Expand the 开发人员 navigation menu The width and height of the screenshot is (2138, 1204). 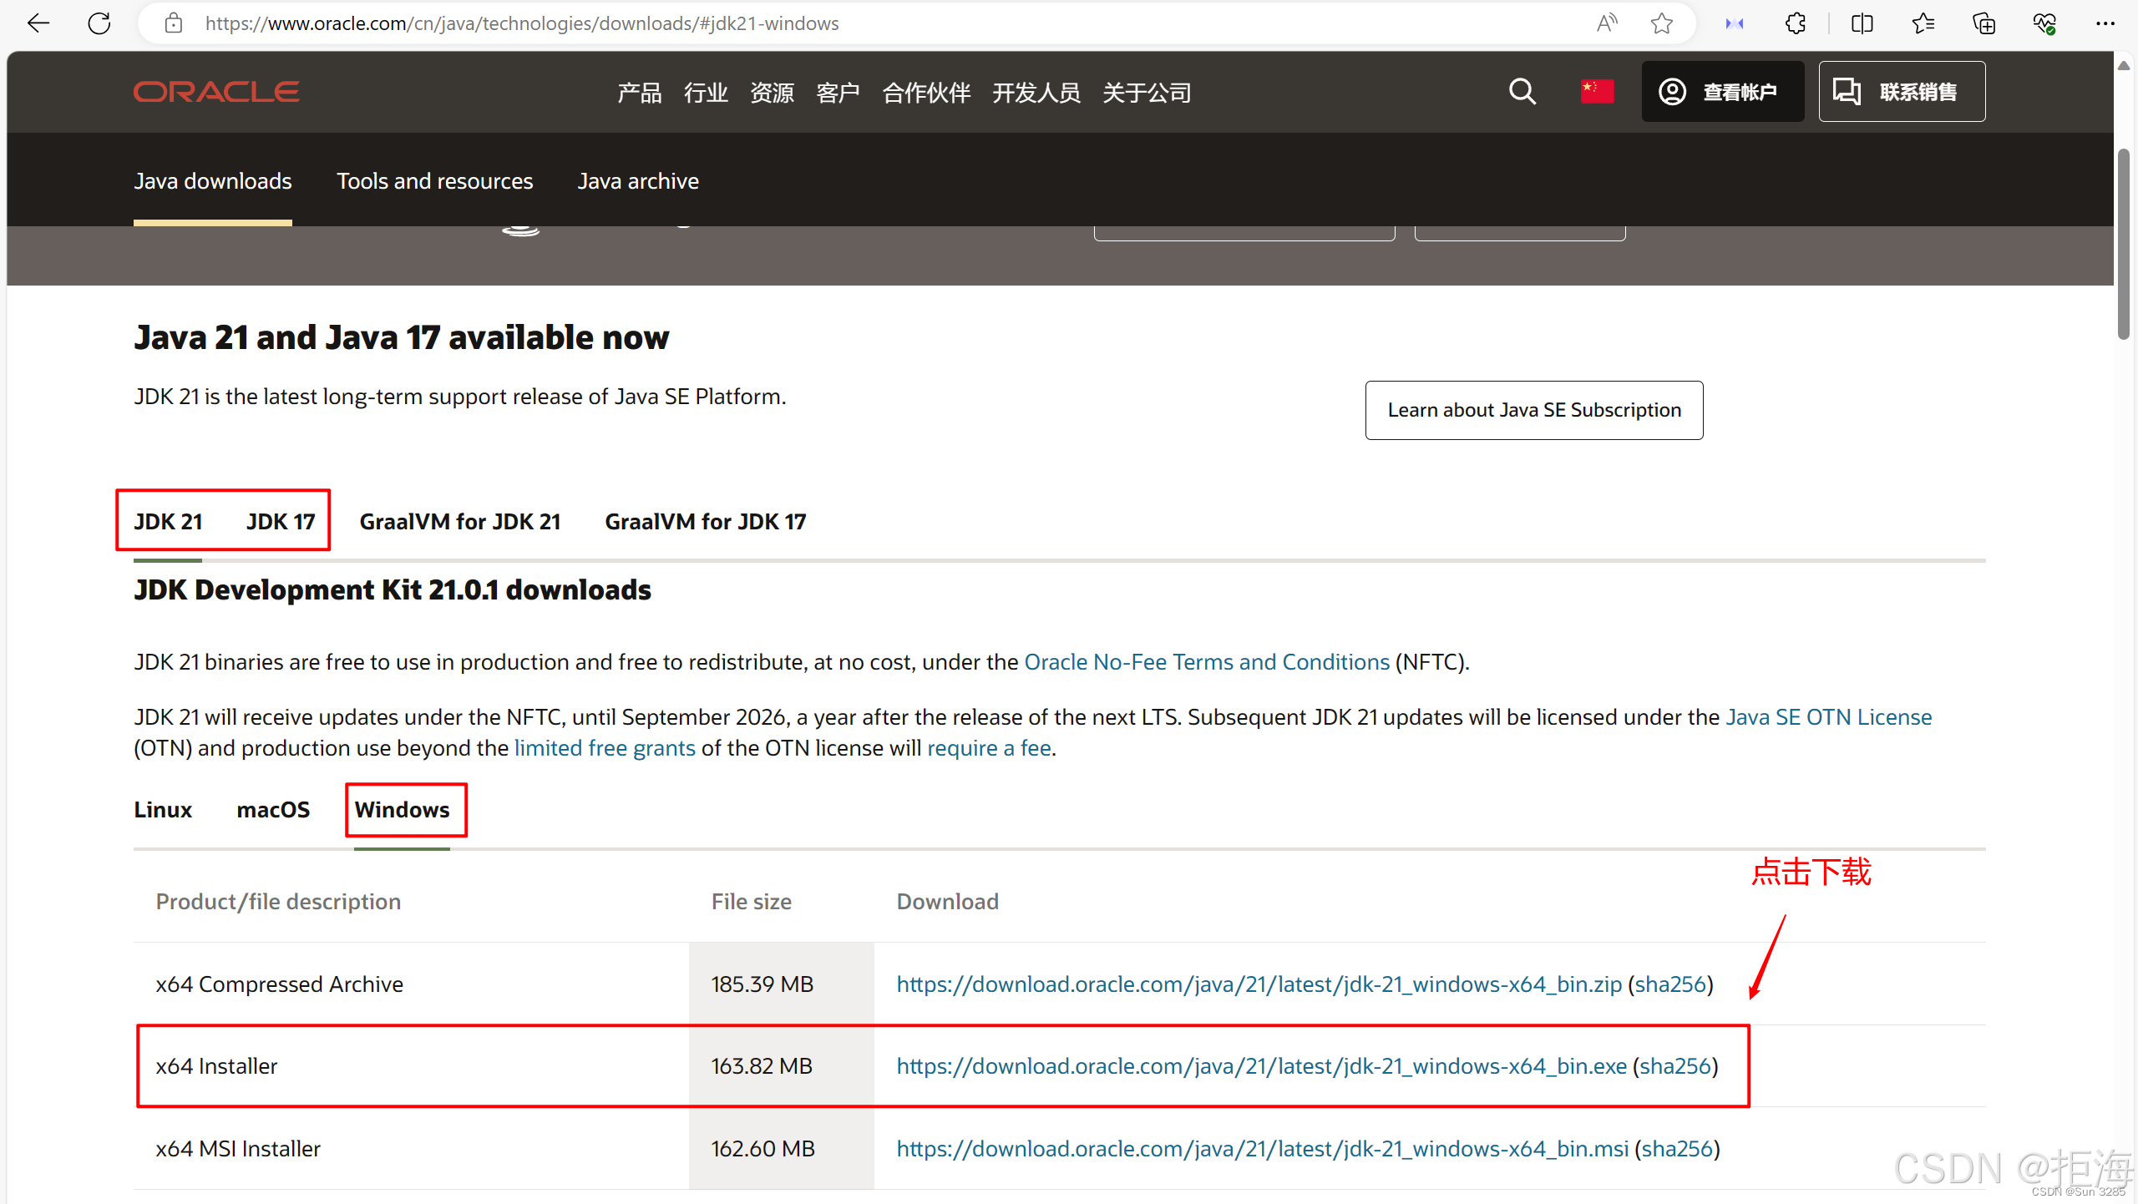point(1036,93)
